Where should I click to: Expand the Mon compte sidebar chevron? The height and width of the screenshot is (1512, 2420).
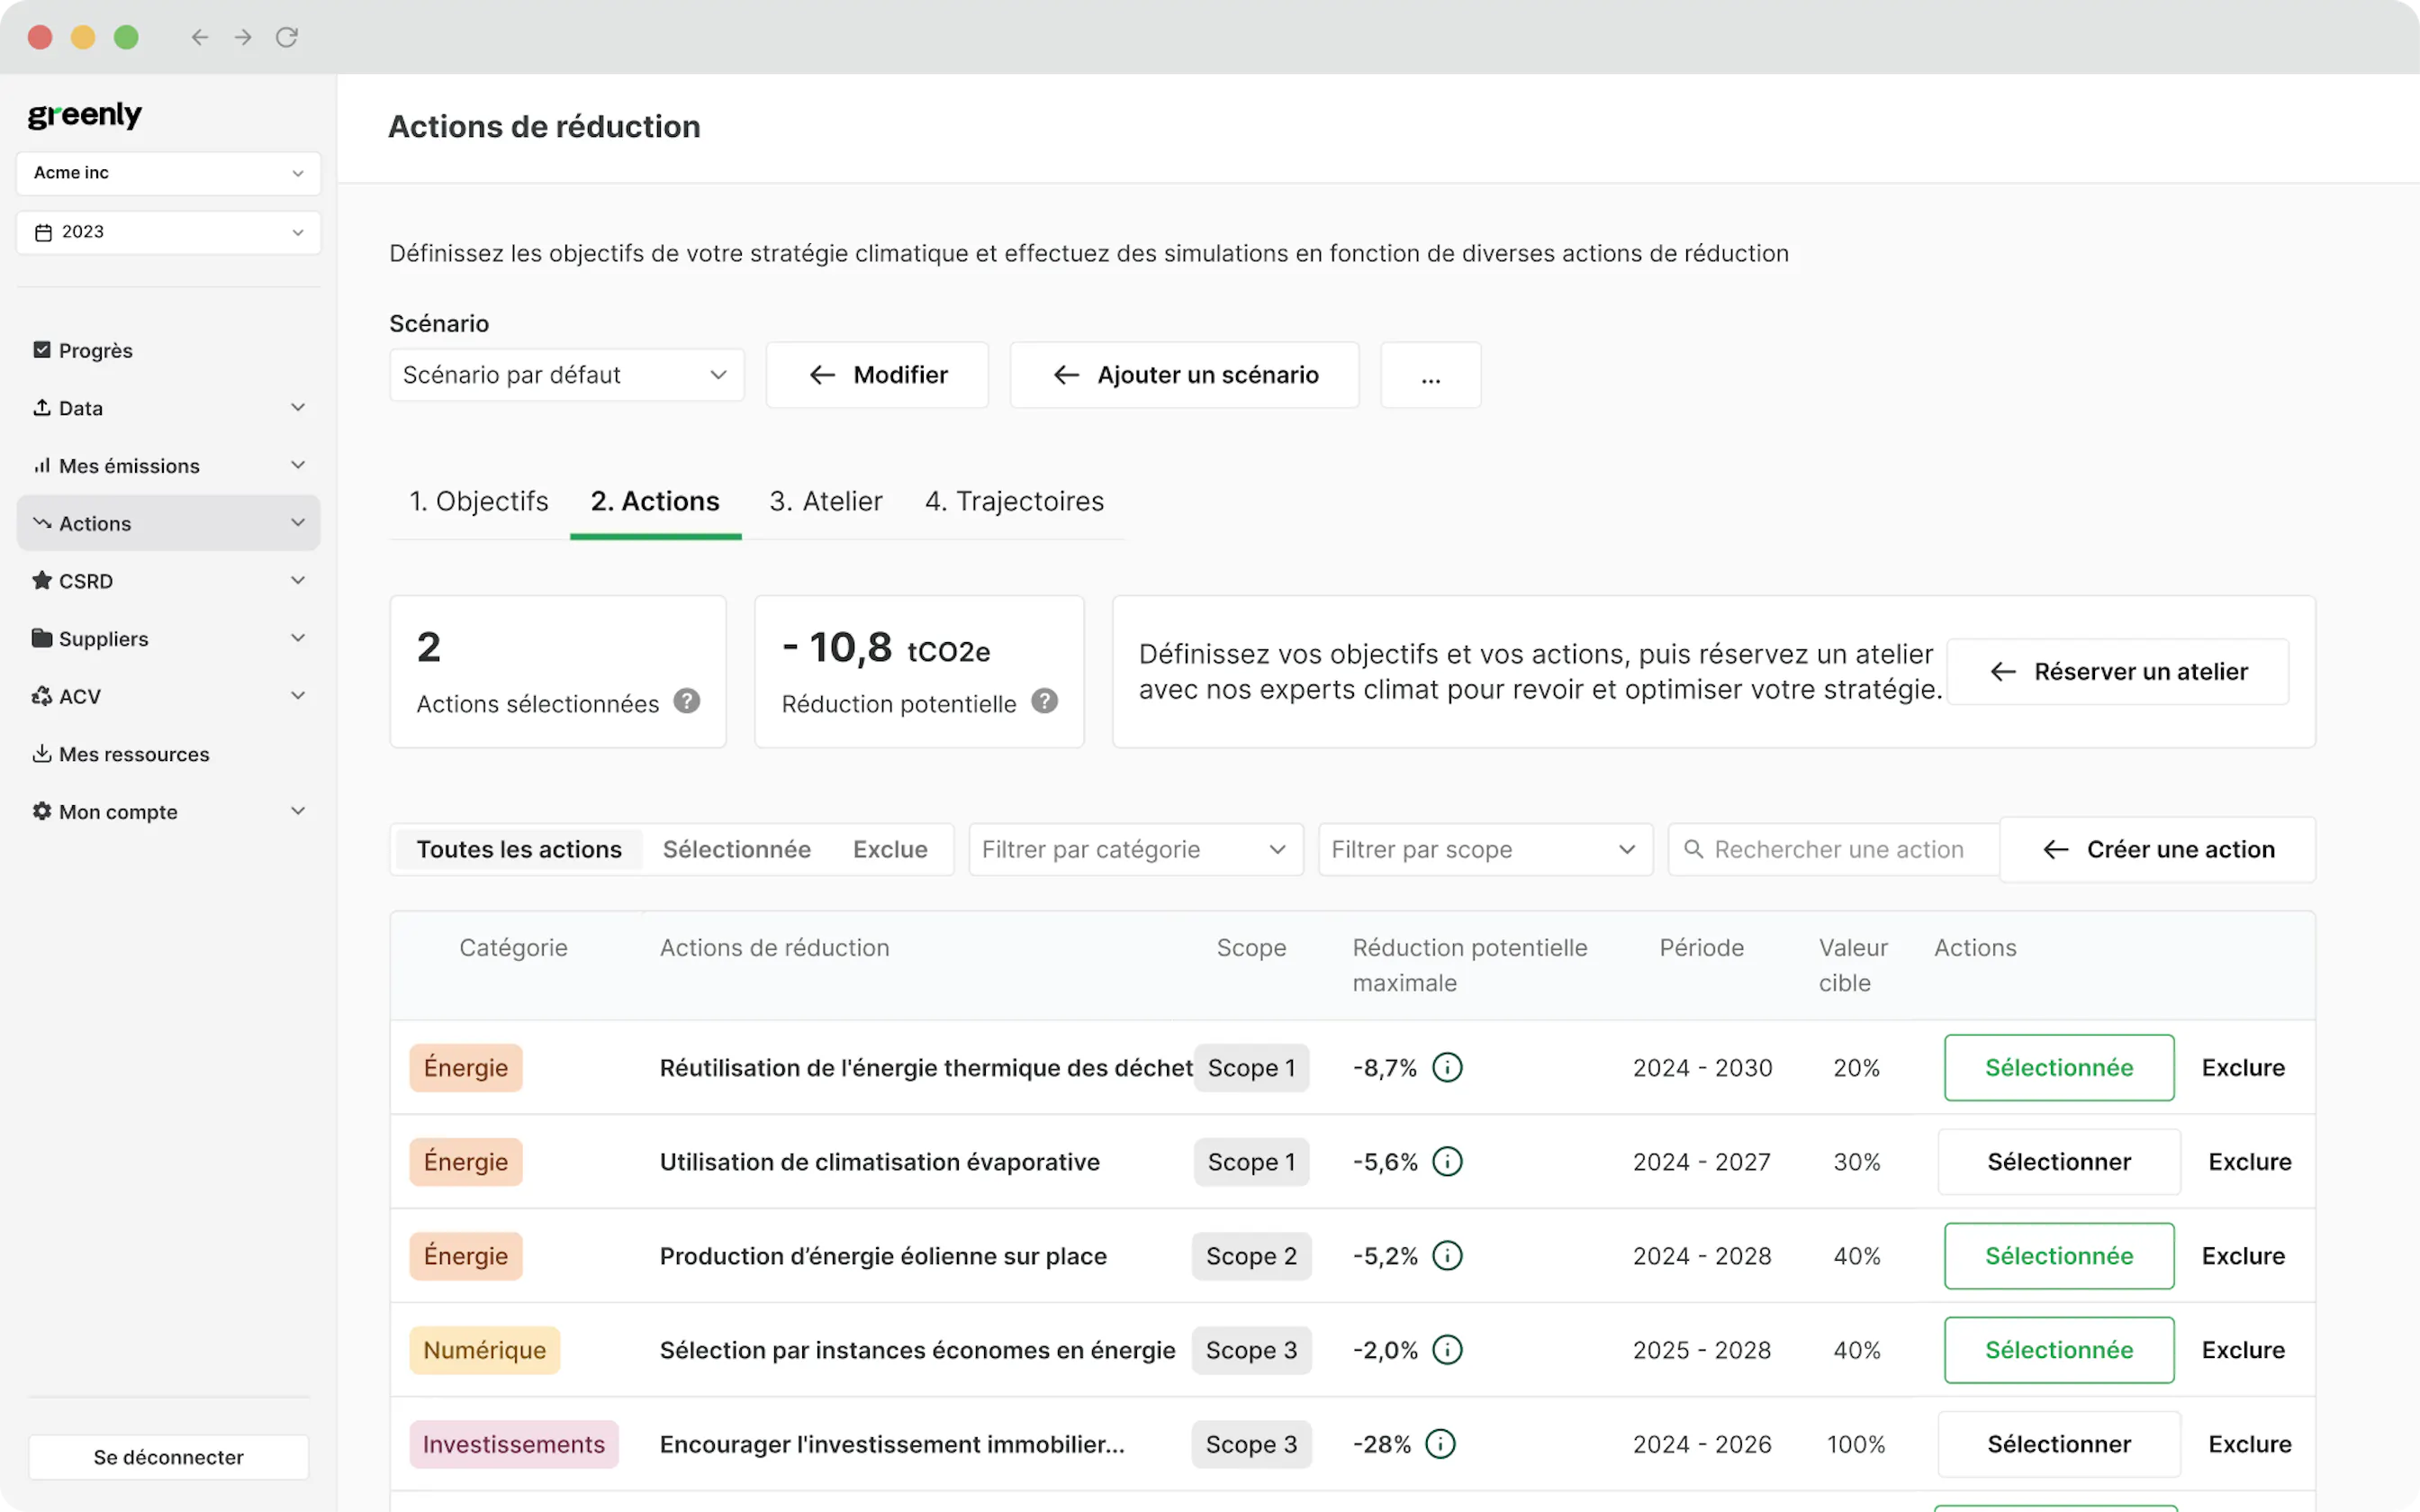click(298, 811)
